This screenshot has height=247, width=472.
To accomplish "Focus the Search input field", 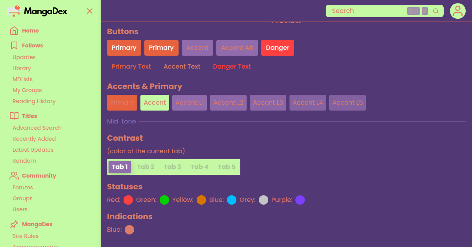I will click(x=366, y=11).
